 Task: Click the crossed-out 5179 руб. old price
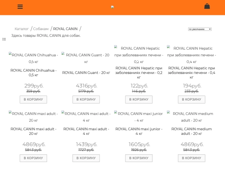pyautogui.click(x=86, y=91)
